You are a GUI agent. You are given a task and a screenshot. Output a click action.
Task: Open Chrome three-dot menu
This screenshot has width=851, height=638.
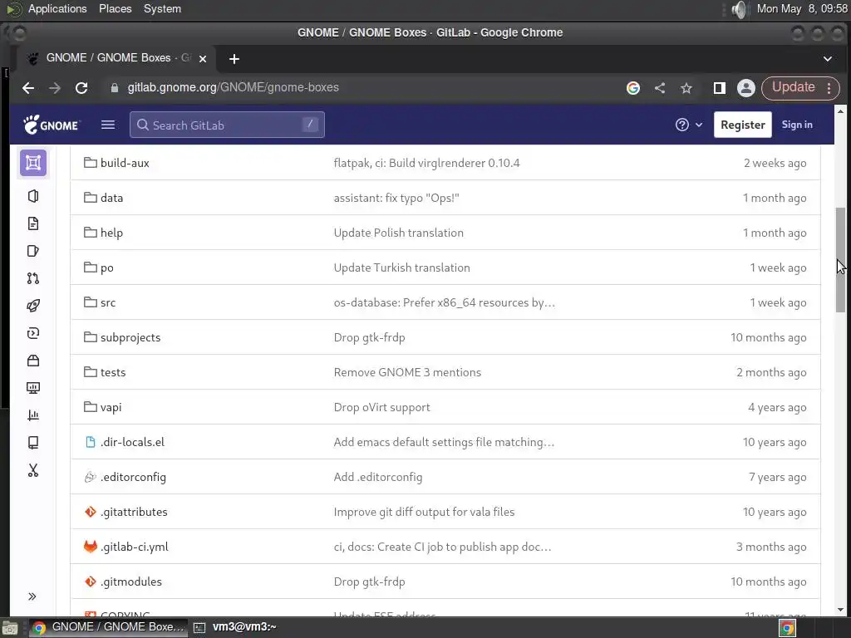[829, 88]
